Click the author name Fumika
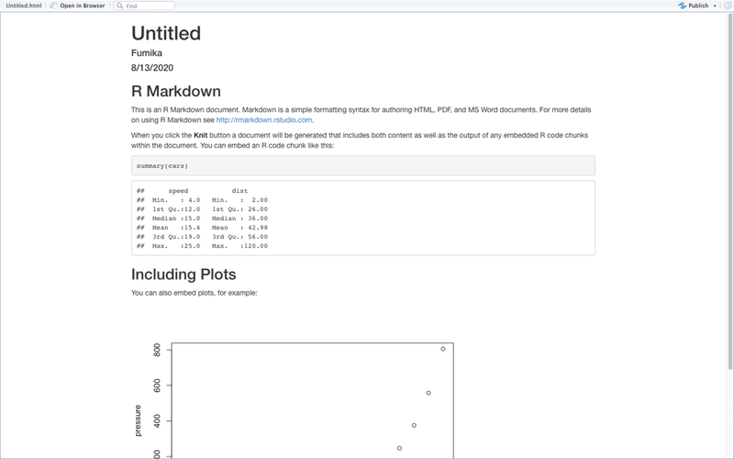The width and height of the screenshot is (734, 459). click(147, 53)
